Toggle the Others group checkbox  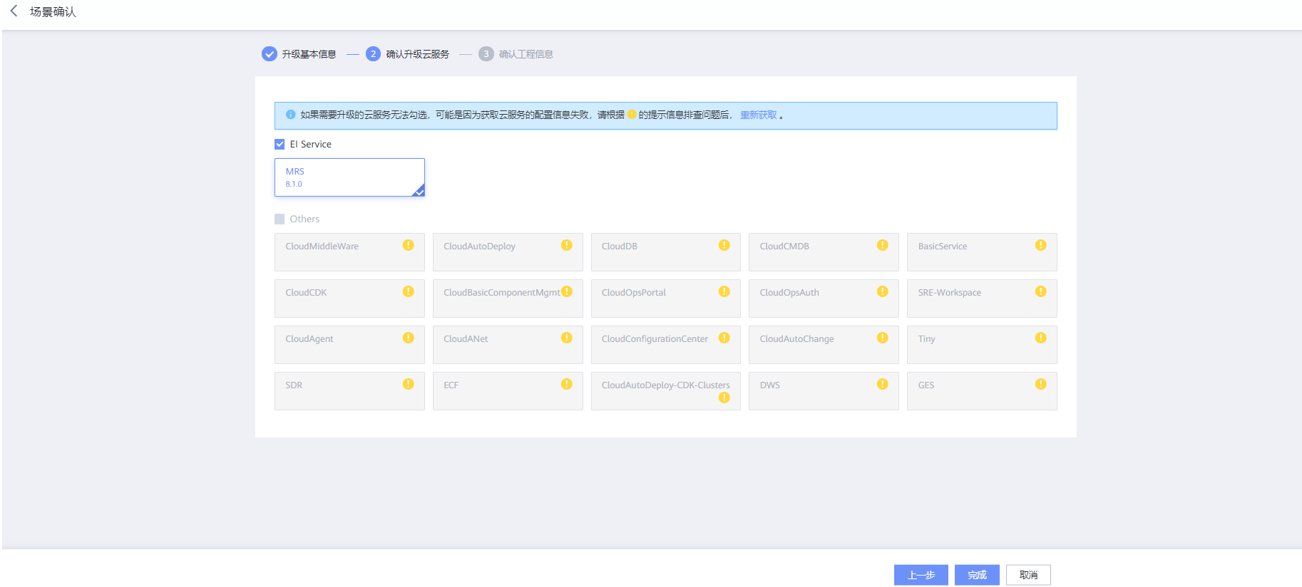pos(280,219)
